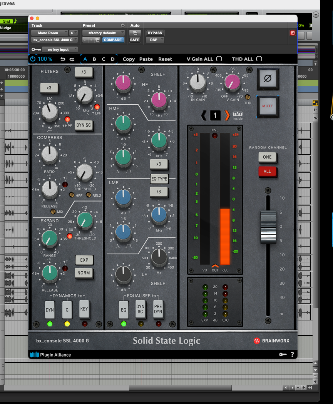333x404 pixels.
Task: Click the preset plus button
Action: [91, 40]
